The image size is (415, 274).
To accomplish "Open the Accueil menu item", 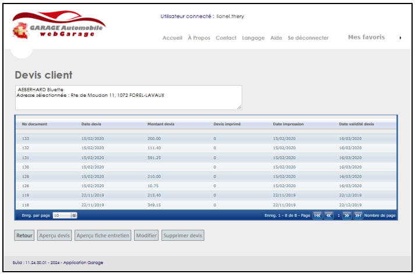I will [x=172, y=38].
